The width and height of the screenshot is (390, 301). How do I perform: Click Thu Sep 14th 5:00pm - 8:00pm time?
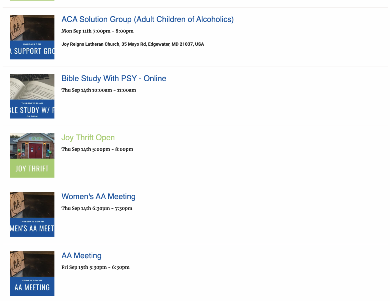pos(97,149)
